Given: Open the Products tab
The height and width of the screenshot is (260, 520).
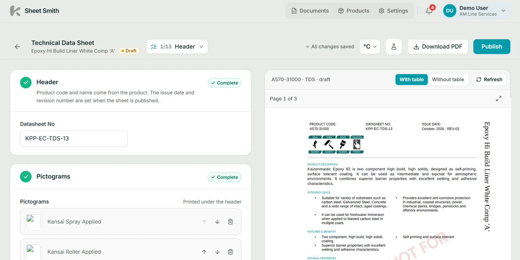Looking at the screenshot, I should (x=354, y=11).
